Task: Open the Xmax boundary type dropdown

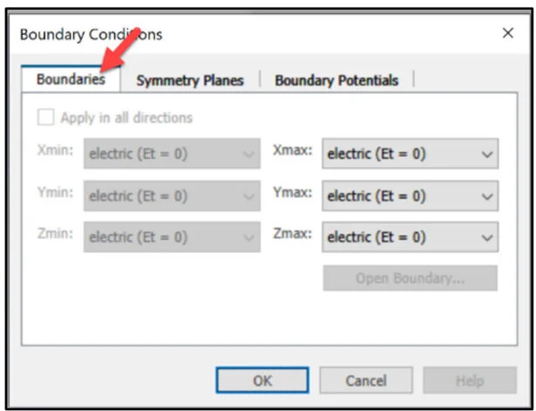Action: coord(410,155)
